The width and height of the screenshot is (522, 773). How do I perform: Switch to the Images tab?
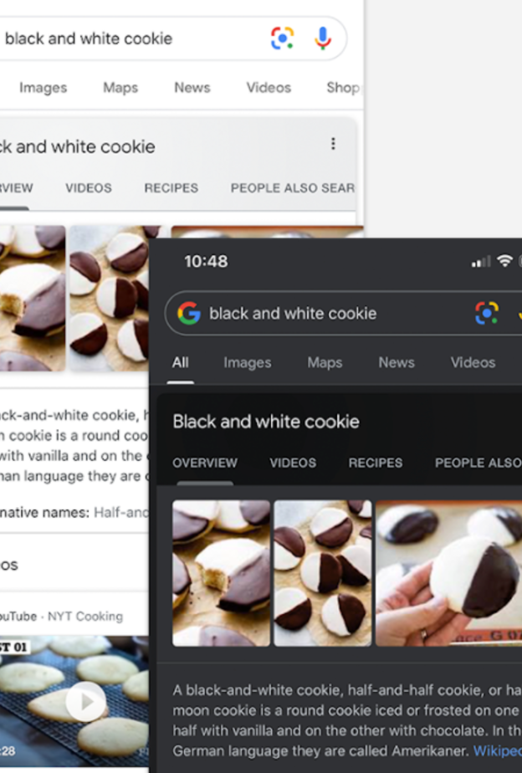tap(247, 362)
